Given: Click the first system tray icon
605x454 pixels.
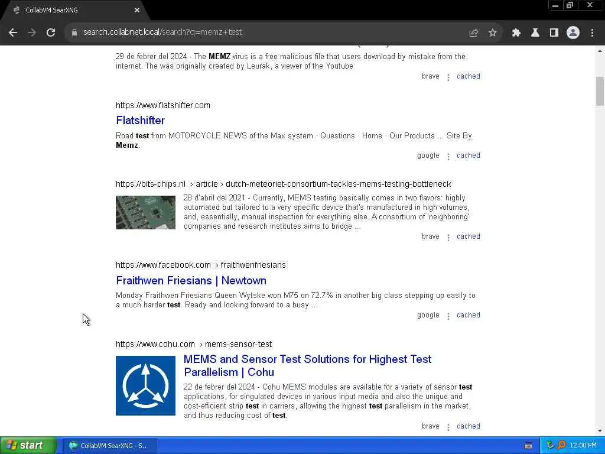Looking at the screenshot, I should (550, 446).
